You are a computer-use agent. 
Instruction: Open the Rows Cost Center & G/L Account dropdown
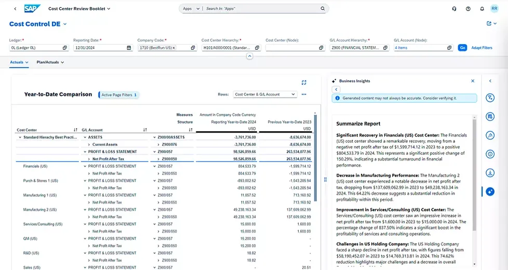[x=265, y=95]
